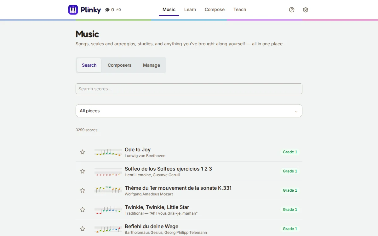This screenshot has height=236, width=378.
Task: Select the Search sub-tab
Action: (89, 65)
